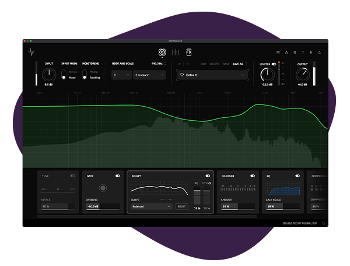Click the SAVE AS button
350x266 pixels.
(237, 64)
